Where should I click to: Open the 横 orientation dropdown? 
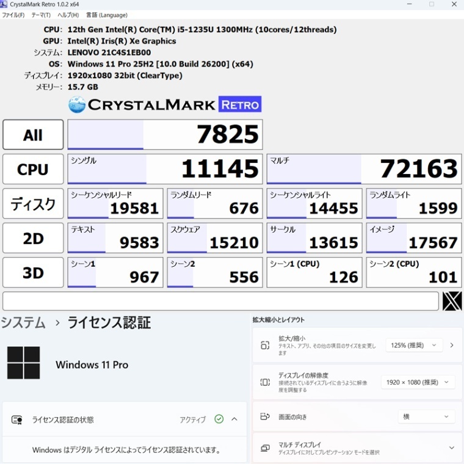(426, 416)
